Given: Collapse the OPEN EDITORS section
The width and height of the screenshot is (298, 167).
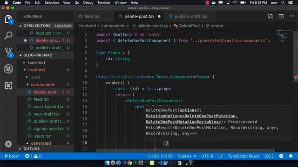Looking at the screenshot, I should (20, 26).
